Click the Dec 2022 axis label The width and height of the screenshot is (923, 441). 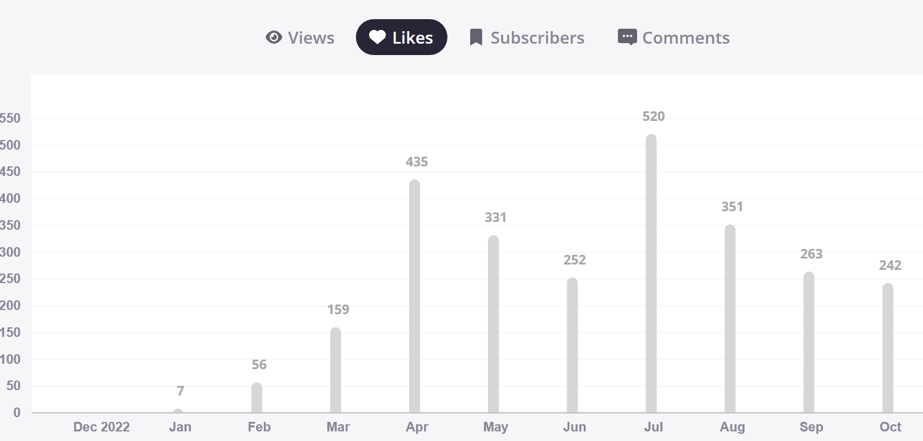coord(101,427)
